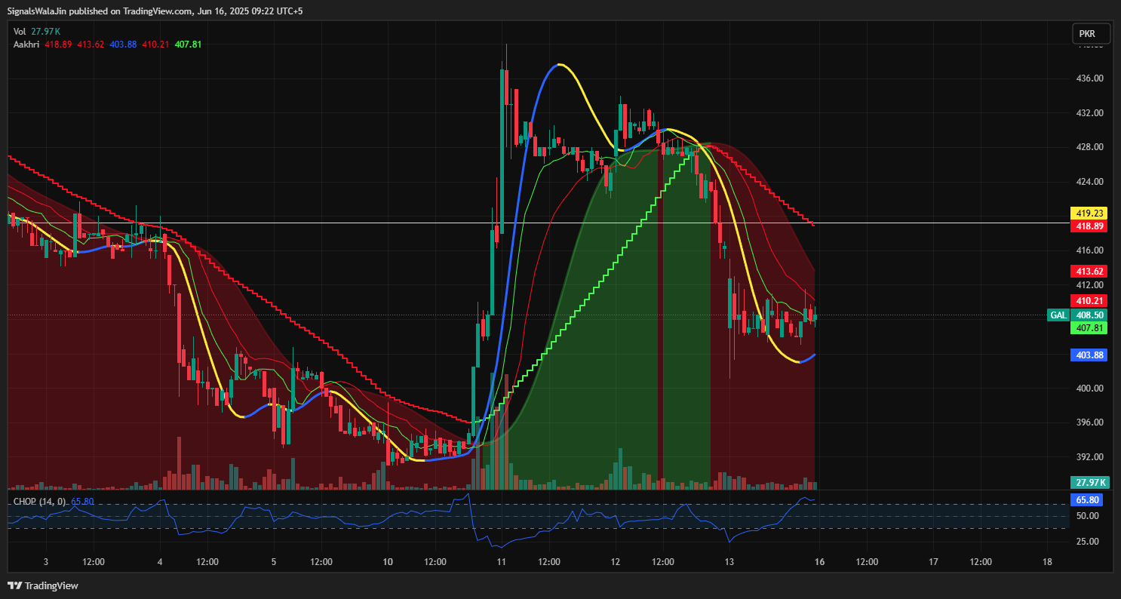This screenshot has width=1121, height=599.
Task: Click the 408.50 current price label
Action: coord(1089,315)
